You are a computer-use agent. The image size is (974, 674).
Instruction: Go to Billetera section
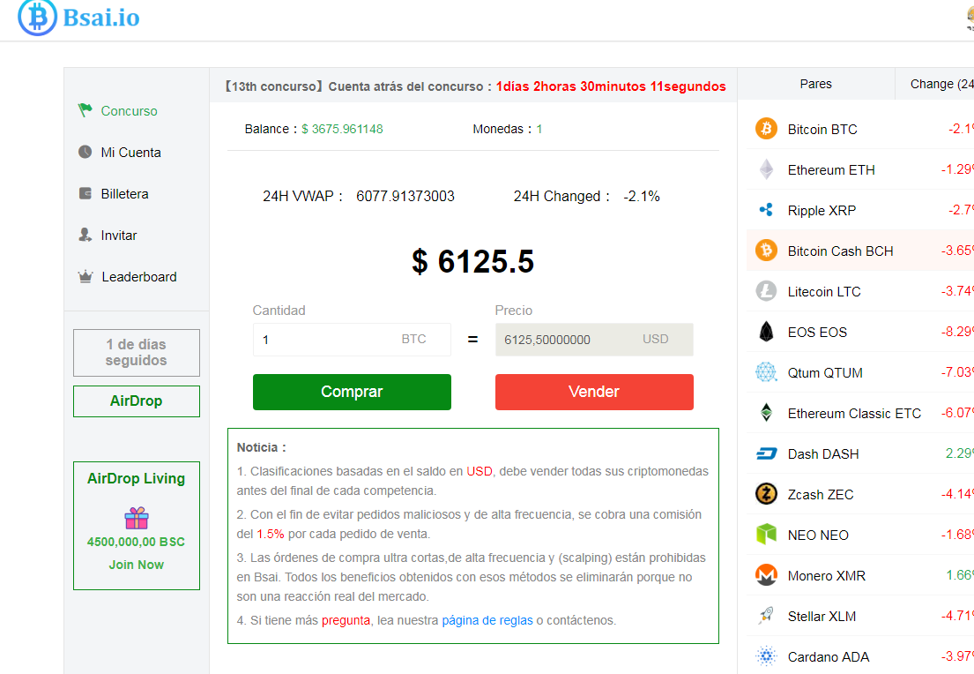coord(124,194)
